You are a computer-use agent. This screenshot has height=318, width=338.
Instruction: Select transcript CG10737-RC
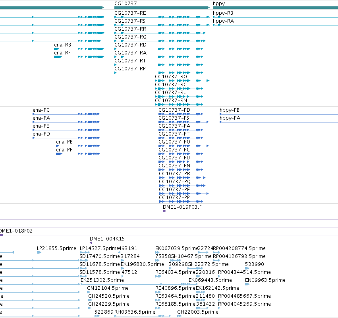click(171, 85)
